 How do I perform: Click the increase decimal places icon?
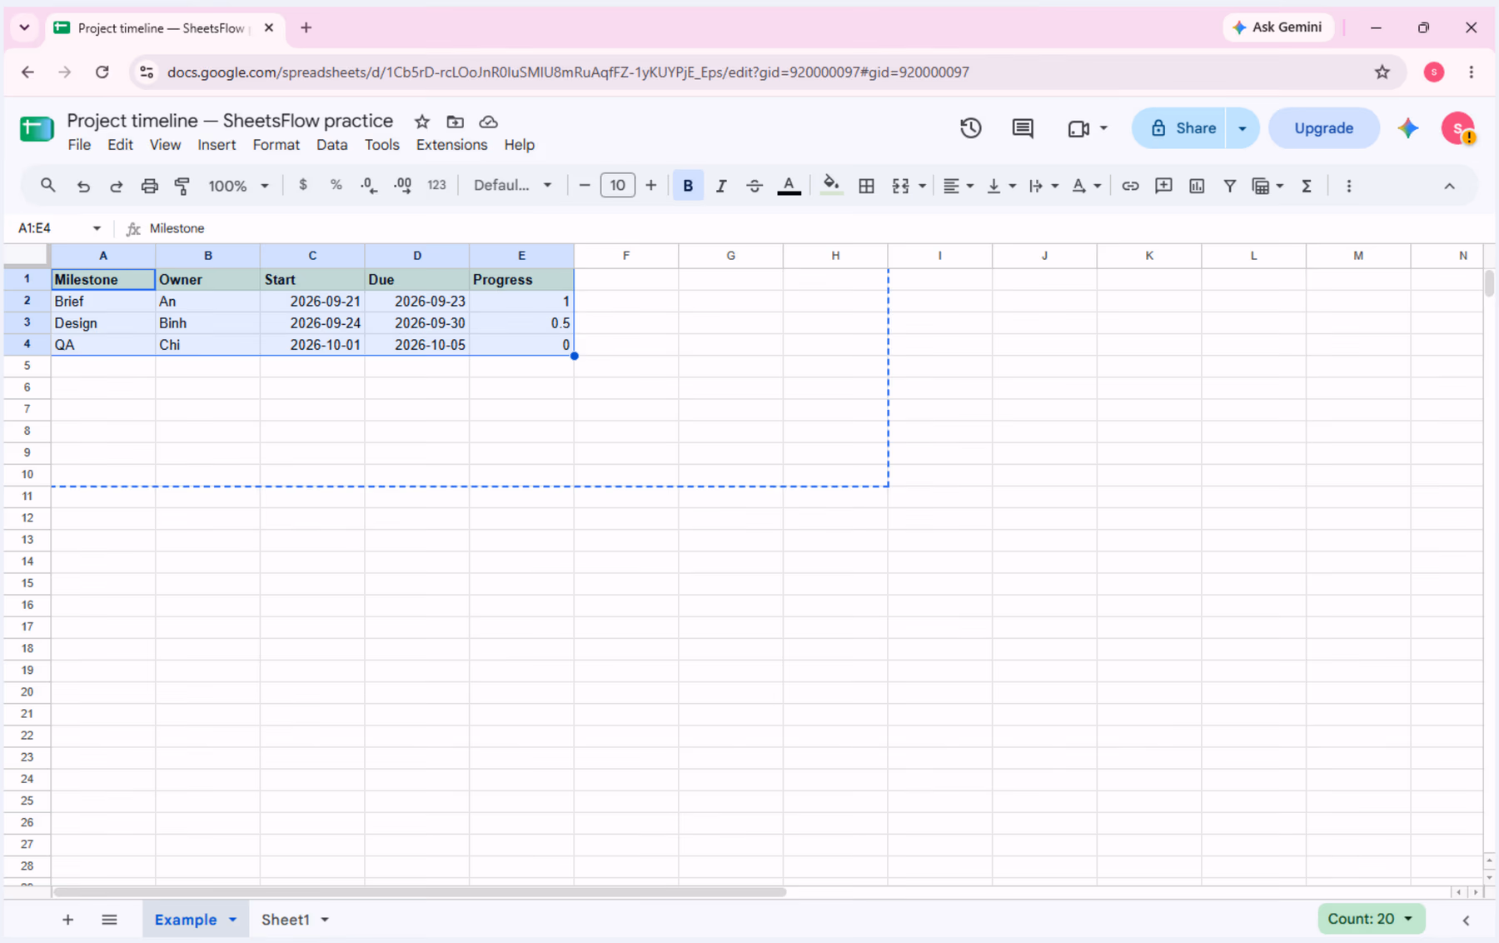403,186
